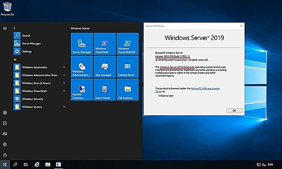The width and height of the screenshot is (282, 169).
Task: Launch the Event Viewer tile
Action: point(105,89)
